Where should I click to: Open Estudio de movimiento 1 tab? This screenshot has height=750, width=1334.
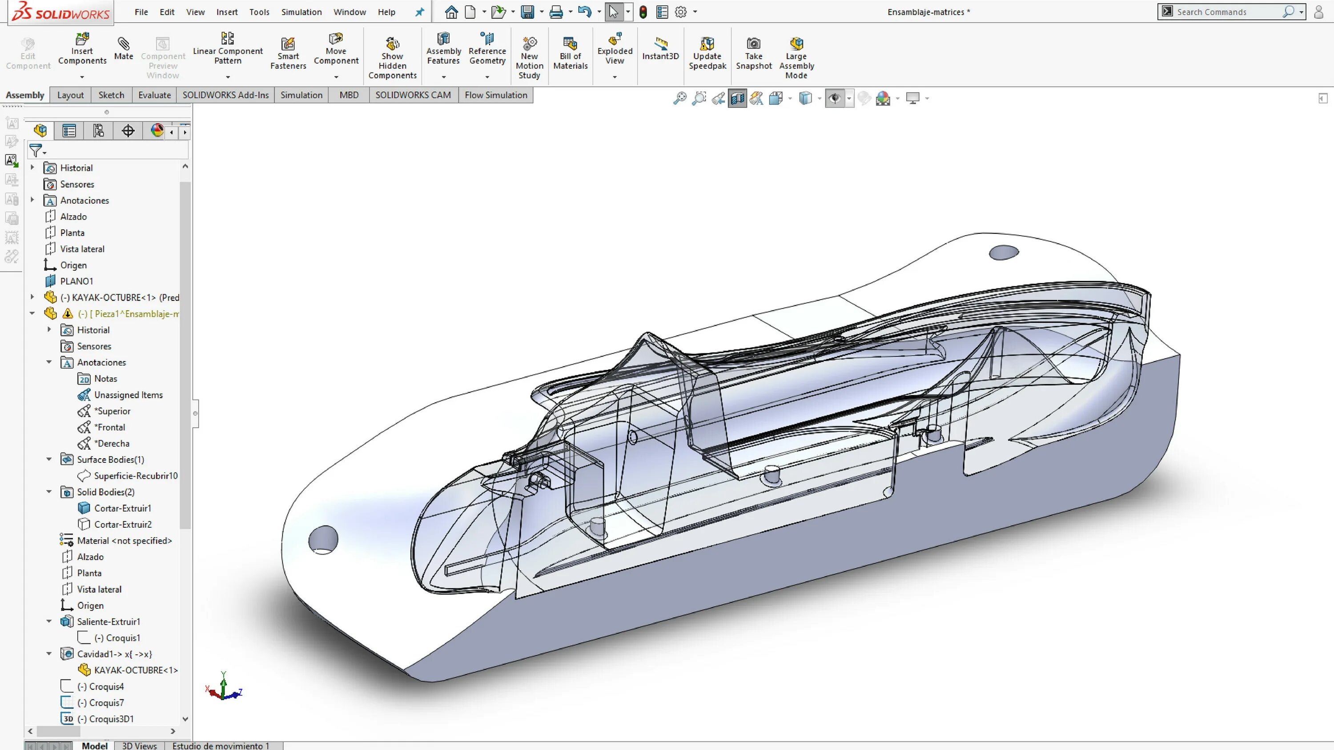[x=221, y=746]
